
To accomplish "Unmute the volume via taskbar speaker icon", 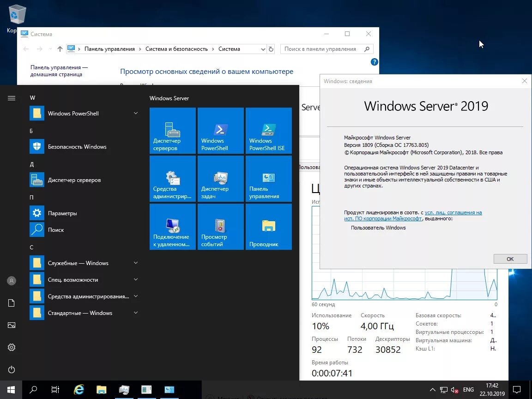I will (455, 389).
